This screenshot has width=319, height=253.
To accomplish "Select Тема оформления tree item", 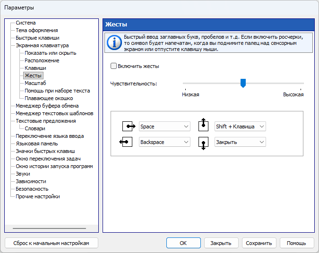I will click(x=37, y=30).
